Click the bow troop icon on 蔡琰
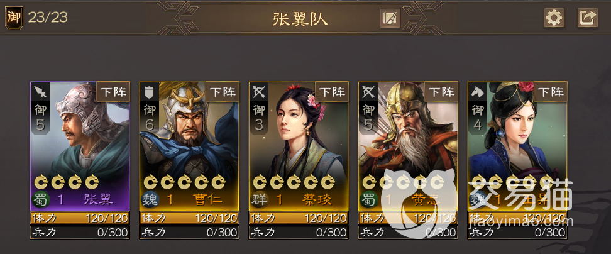Screen dimensions: 611x254 (x=259, y=92)
